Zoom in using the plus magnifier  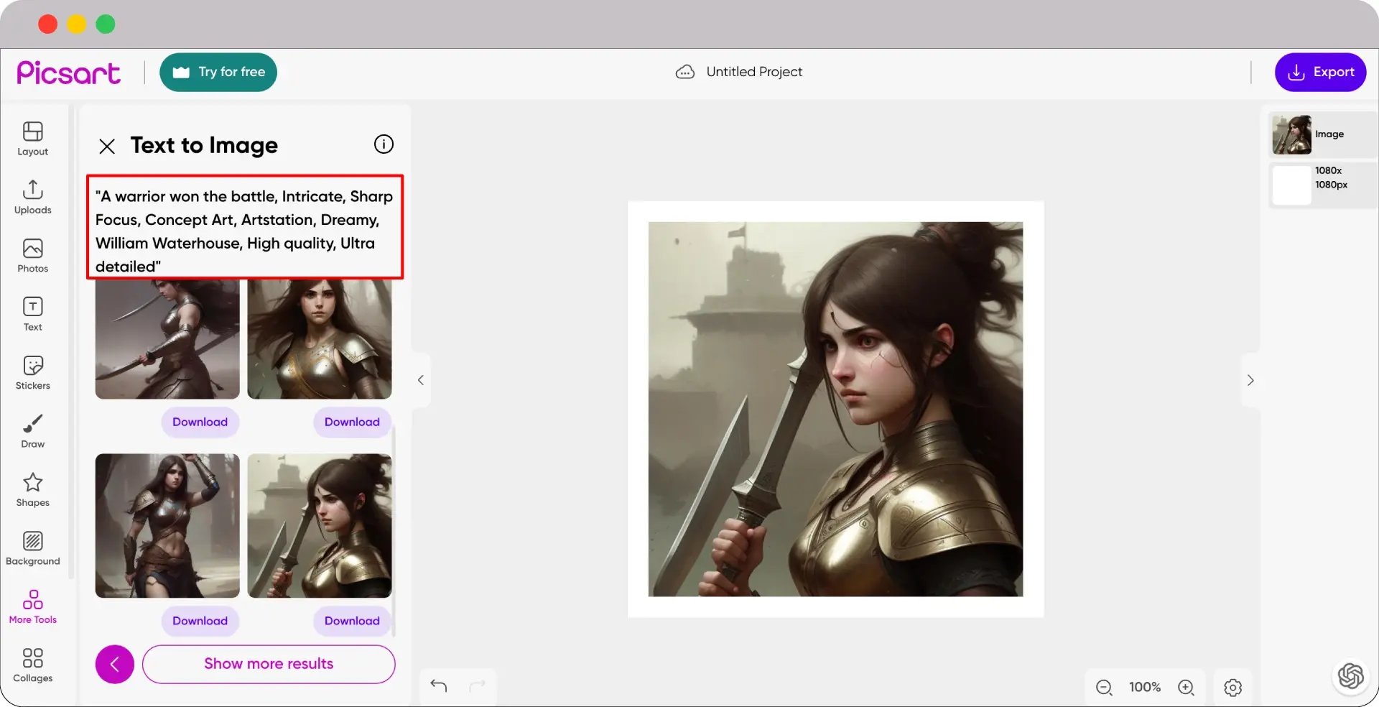pos(1186,688)
